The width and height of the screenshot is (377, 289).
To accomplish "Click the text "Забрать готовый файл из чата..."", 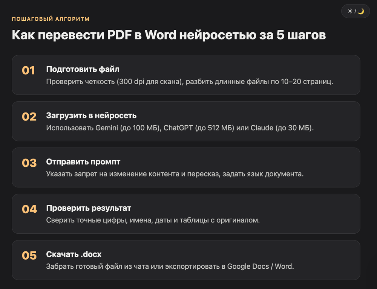I will tap(170, 266).
